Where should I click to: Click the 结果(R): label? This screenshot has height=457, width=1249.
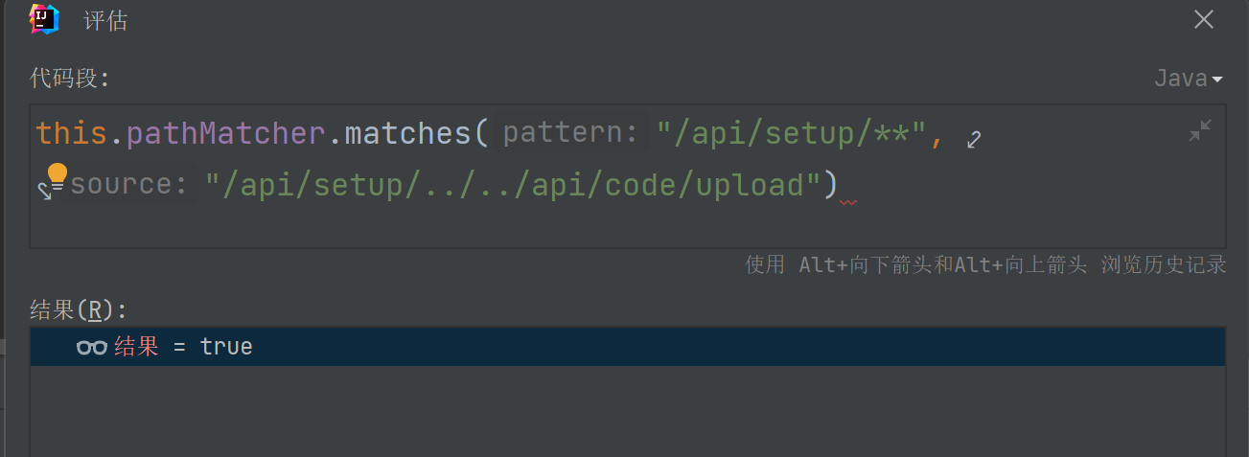(79, 309)
